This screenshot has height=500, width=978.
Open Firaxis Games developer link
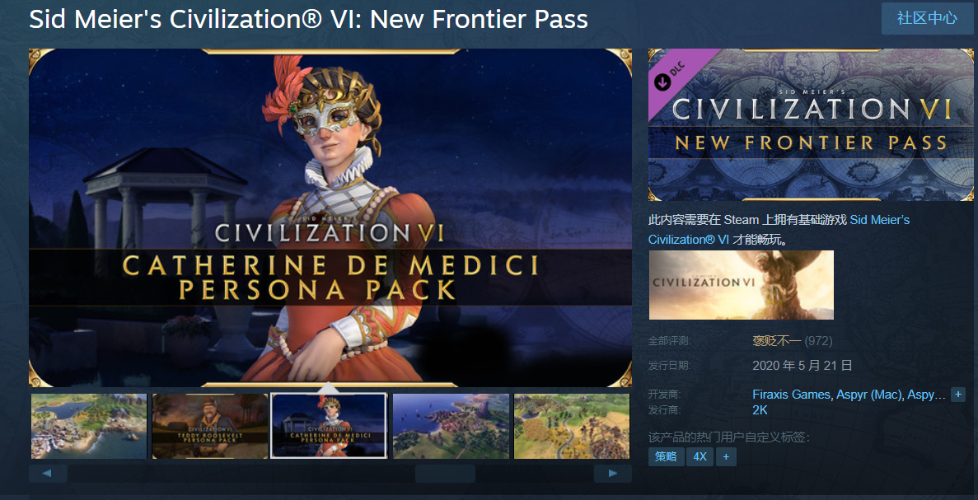[792, 395]
